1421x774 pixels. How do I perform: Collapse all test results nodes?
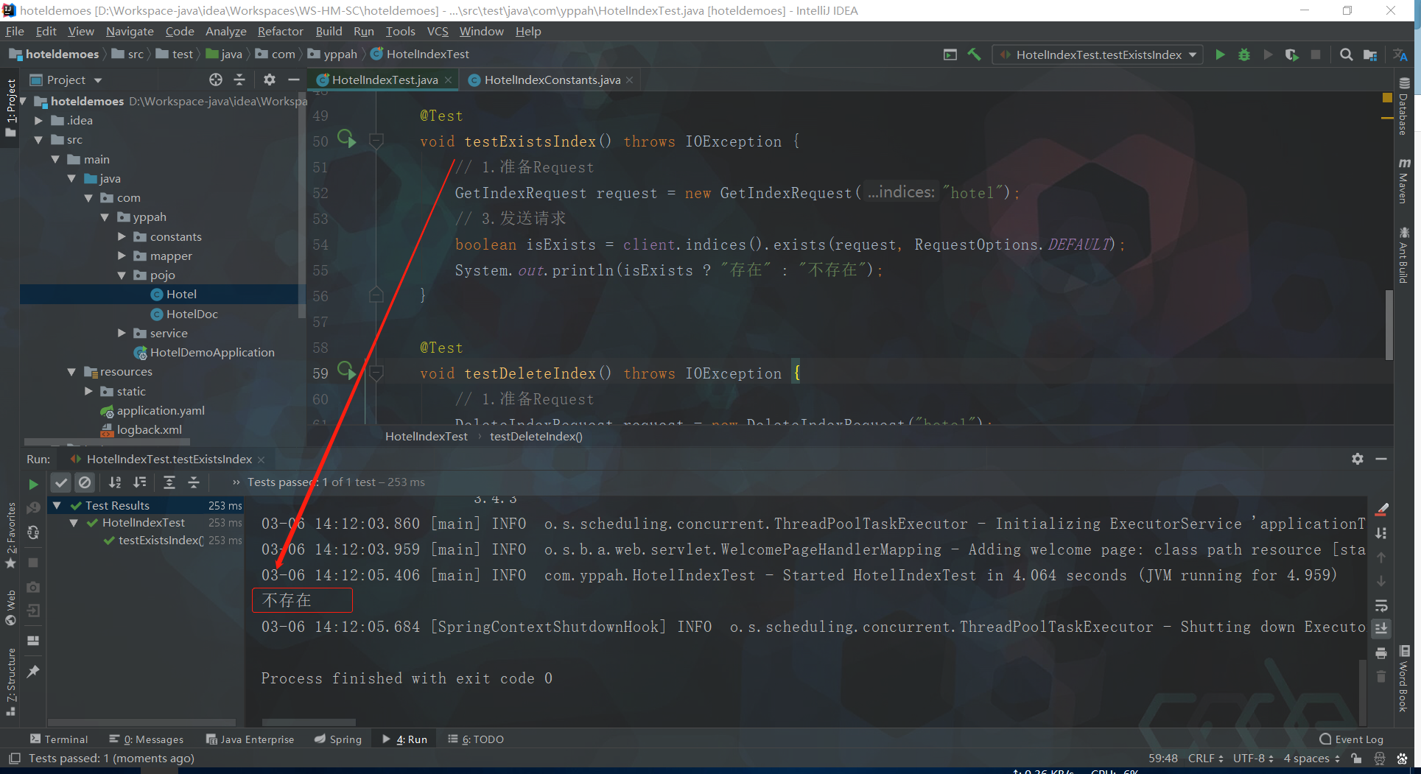(194, 482)
